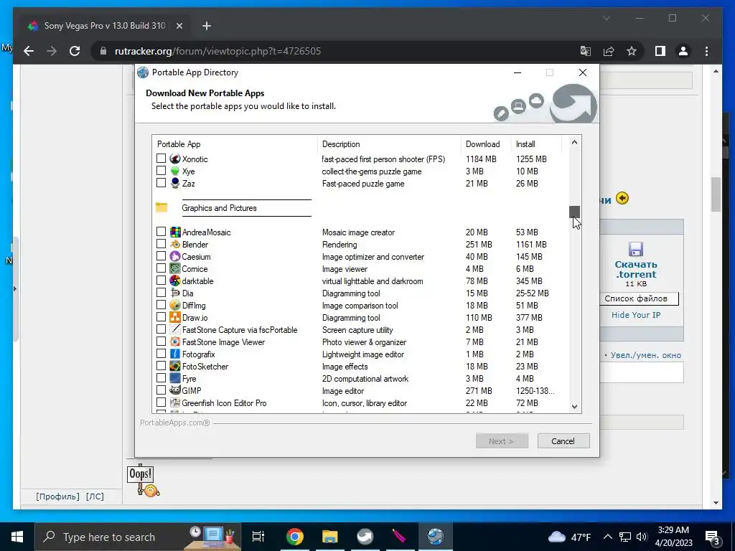The height and width of the screenshot is (551, 735).
Task: Tick the Fotografix checkbox
Action: [x=161, y=353]
